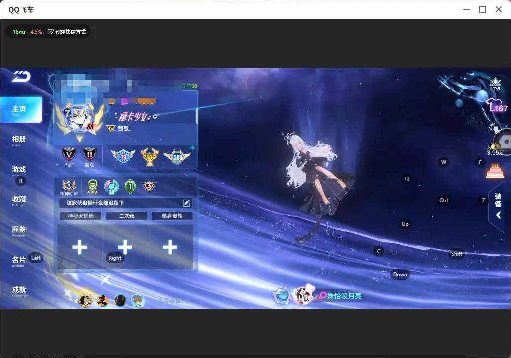Viewport: 511px width, 358px height.
Task: Add a photo in the first plus slot
Action: pos(80,247)
